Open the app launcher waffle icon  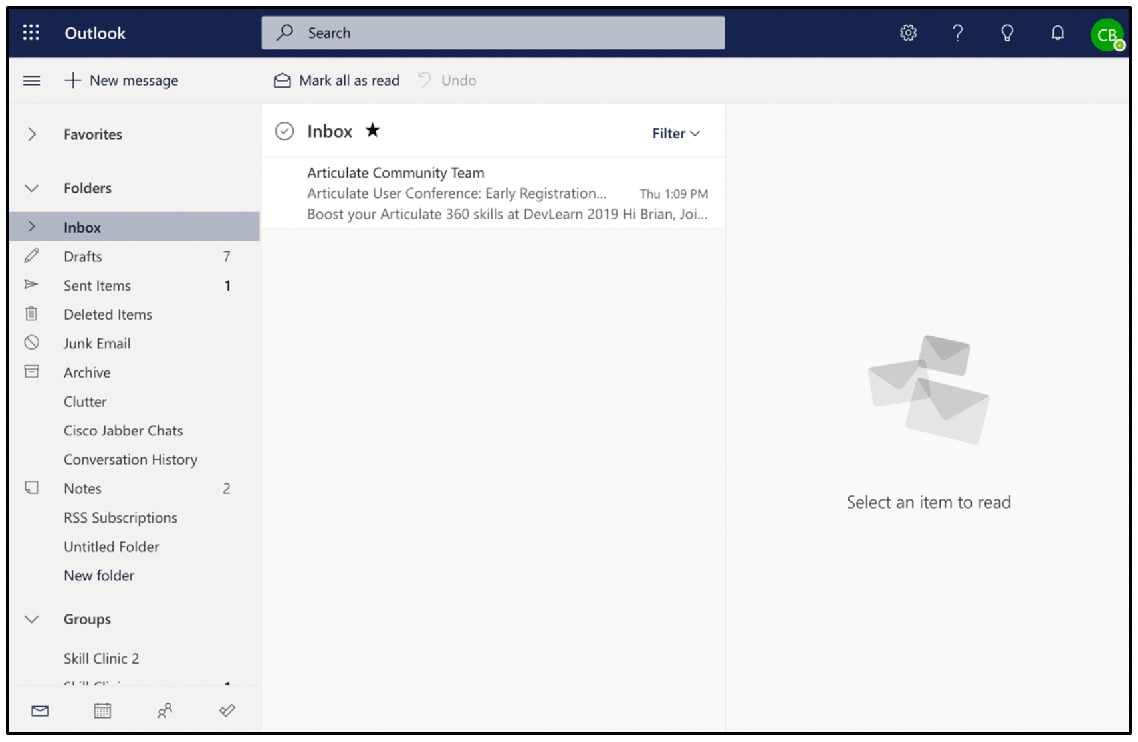[x=31, y=33]
